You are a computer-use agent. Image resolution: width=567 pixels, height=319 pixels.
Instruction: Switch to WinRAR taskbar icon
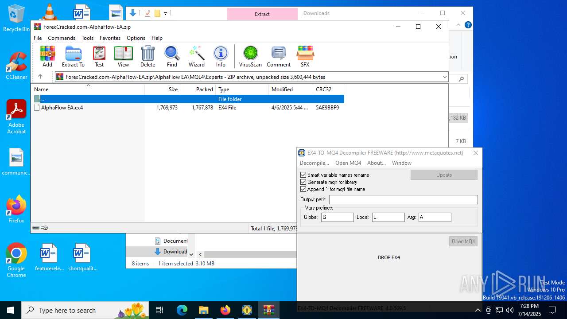[269, 310]
